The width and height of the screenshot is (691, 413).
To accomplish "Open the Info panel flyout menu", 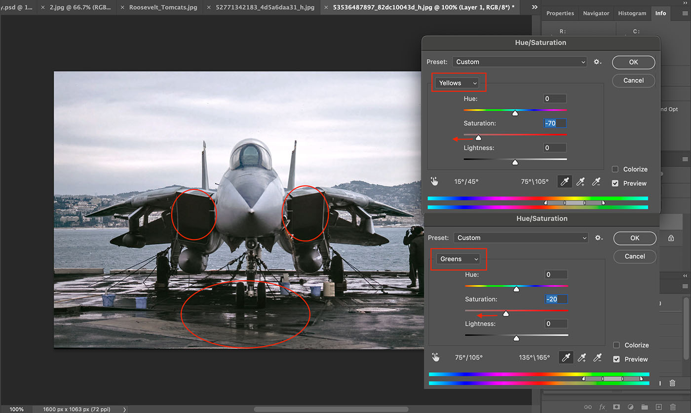I will pyautogui.click(x=685, y=13).
